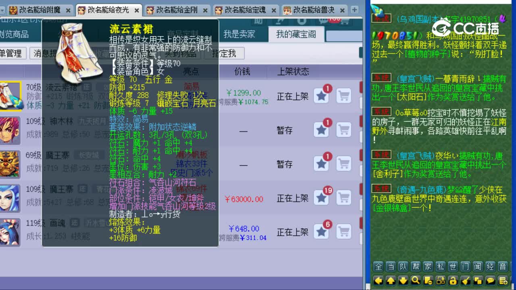Image resolution: width=516 pixels, height=290 pixels.
Task: Click the cart icon in the 69级 魔王寨 row
Action: (x=344, y=164)
